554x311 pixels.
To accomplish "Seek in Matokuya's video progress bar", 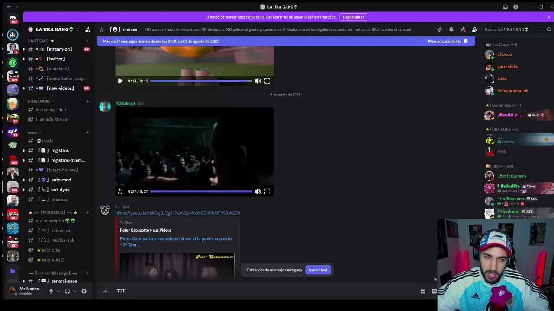I will [201, 191].
